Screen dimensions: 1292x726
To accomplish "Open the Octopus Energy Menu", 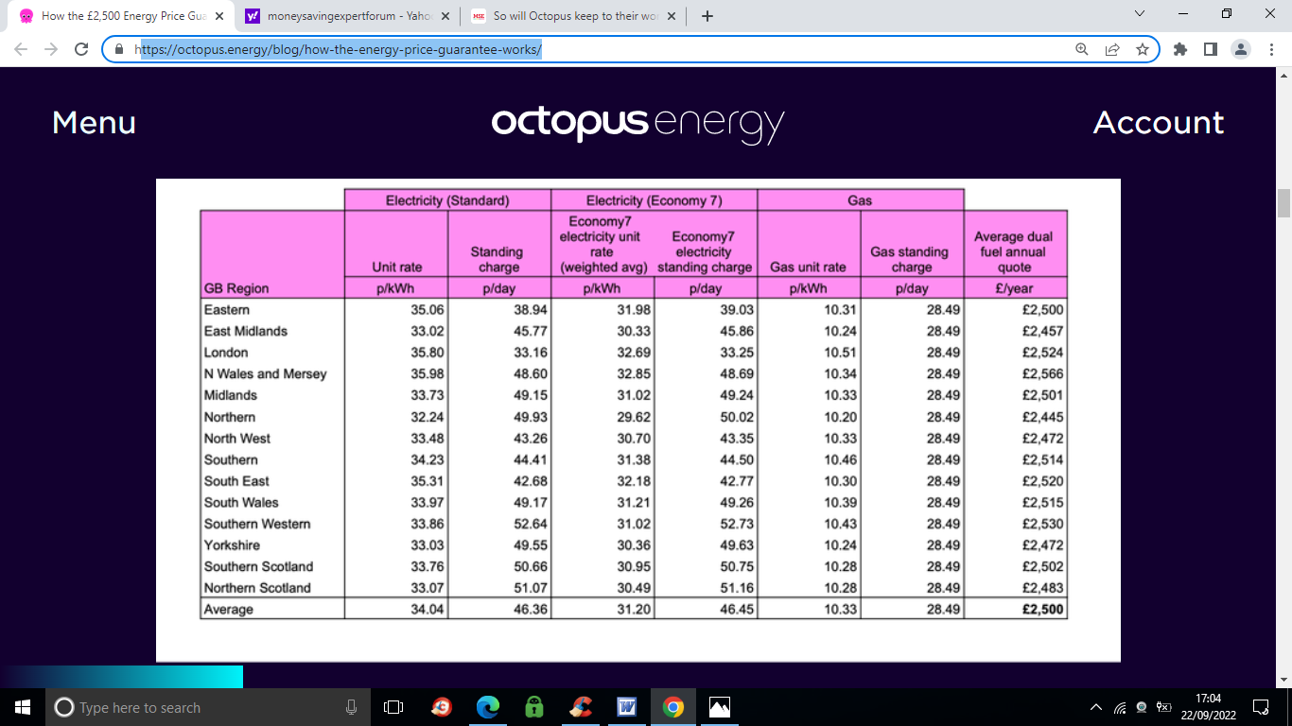I will (x=94, y=123).
